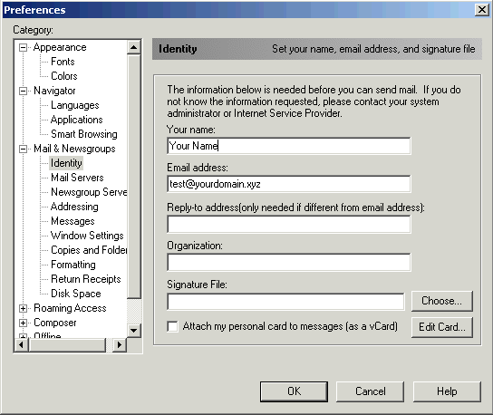Image resolution: width=493 pixels, height=415 pixels.
Task: Select the Identity tree item
Action: coord(66,163)
